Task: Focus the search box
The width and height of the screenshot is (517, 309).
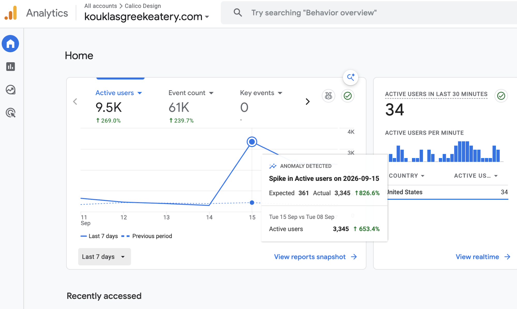Action: tap(369, 13)
